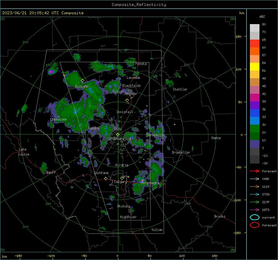Image resolution: width=278 pixels, height=260 pixels.
Task: Click the Sylvan label
Action: tap(118, 92)
